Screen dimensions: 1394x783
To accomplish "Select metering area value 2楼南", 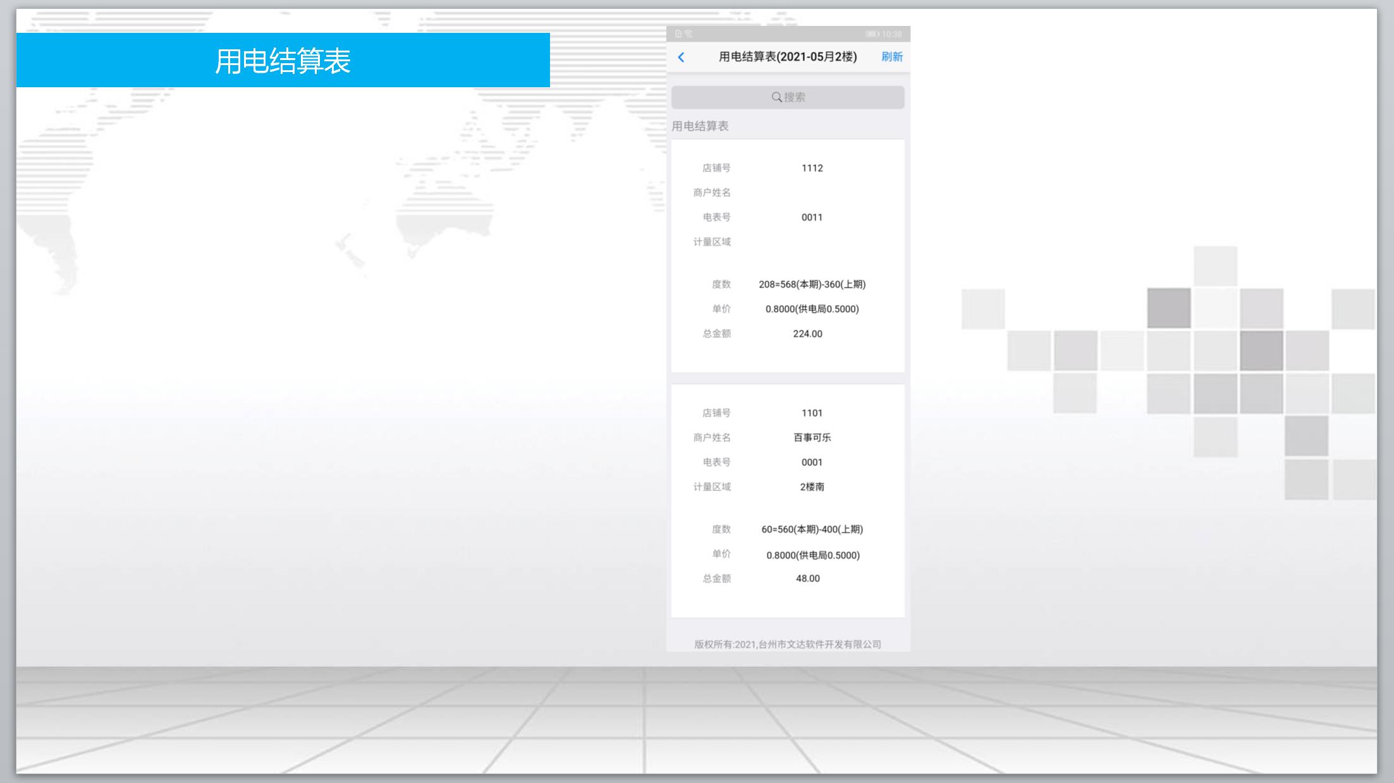I will click(812, 487).
